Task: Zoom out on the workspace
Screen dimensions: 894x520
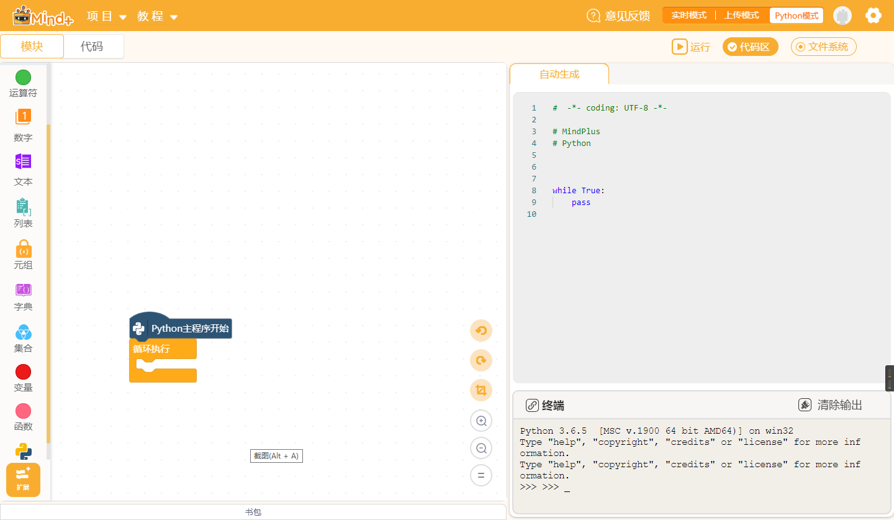Action: click(x=481, y=448)
